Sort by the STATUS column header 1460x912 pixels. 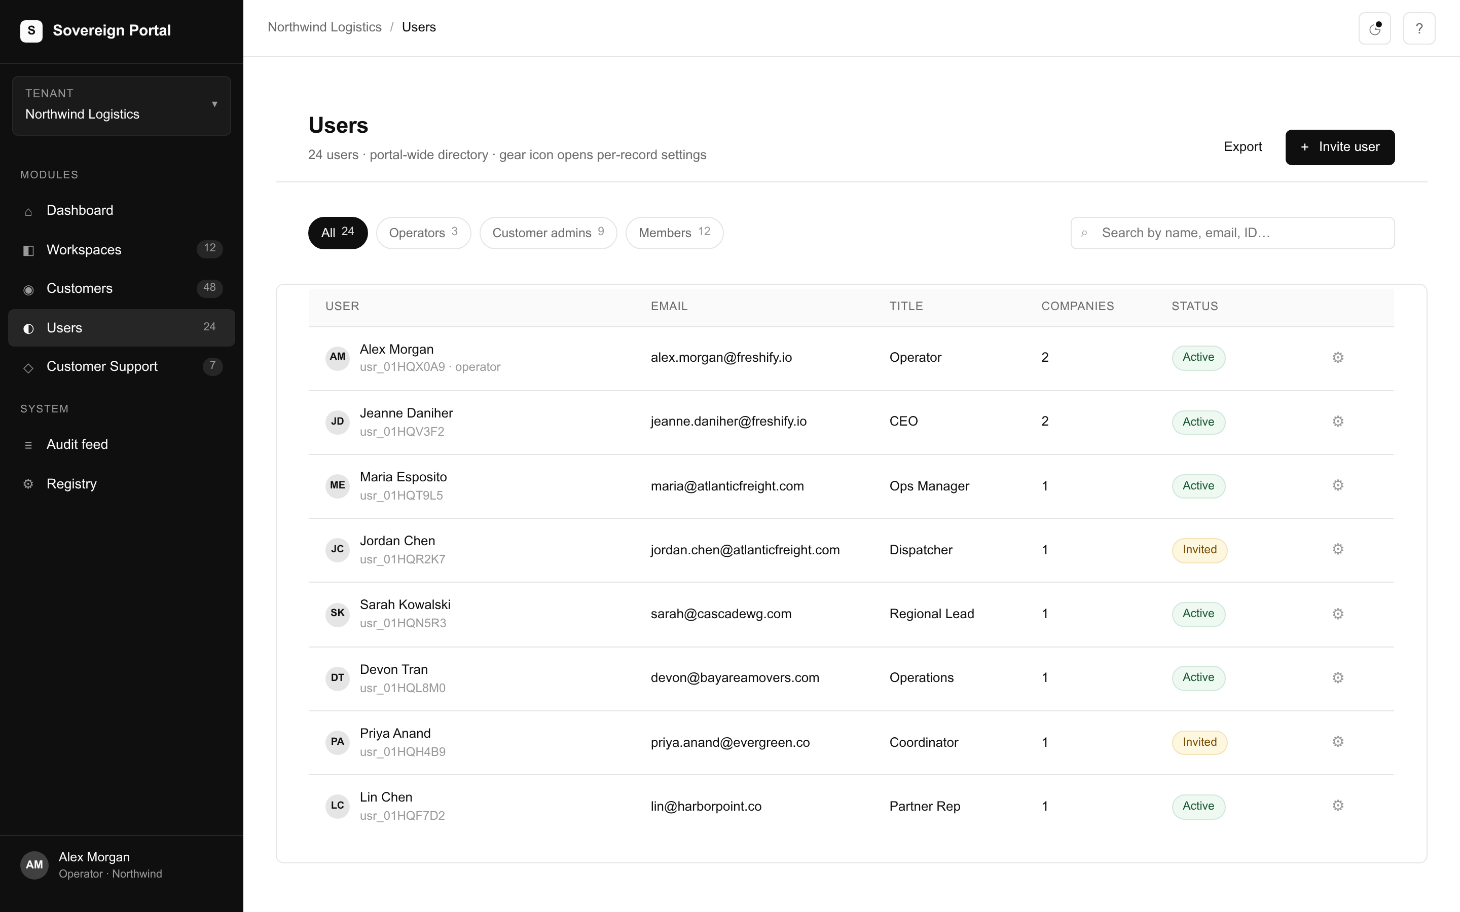pyautogui.click(x=1194, y=306)
